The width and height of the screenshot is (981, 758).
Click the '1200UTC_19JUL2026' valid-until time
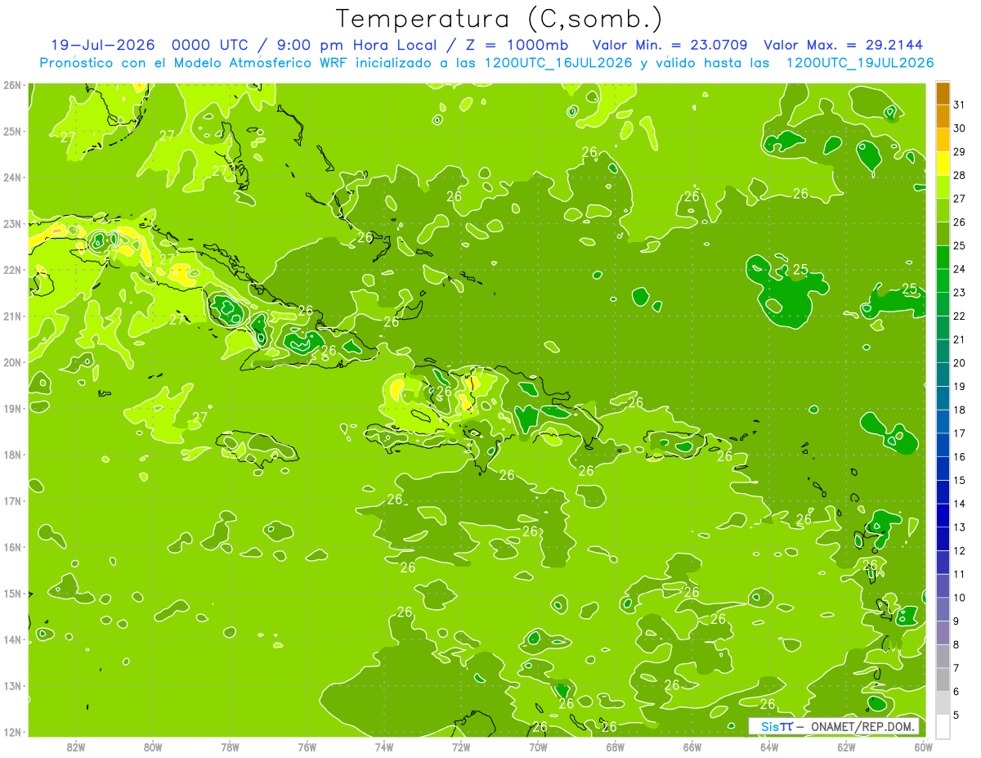tap(860, 63)
